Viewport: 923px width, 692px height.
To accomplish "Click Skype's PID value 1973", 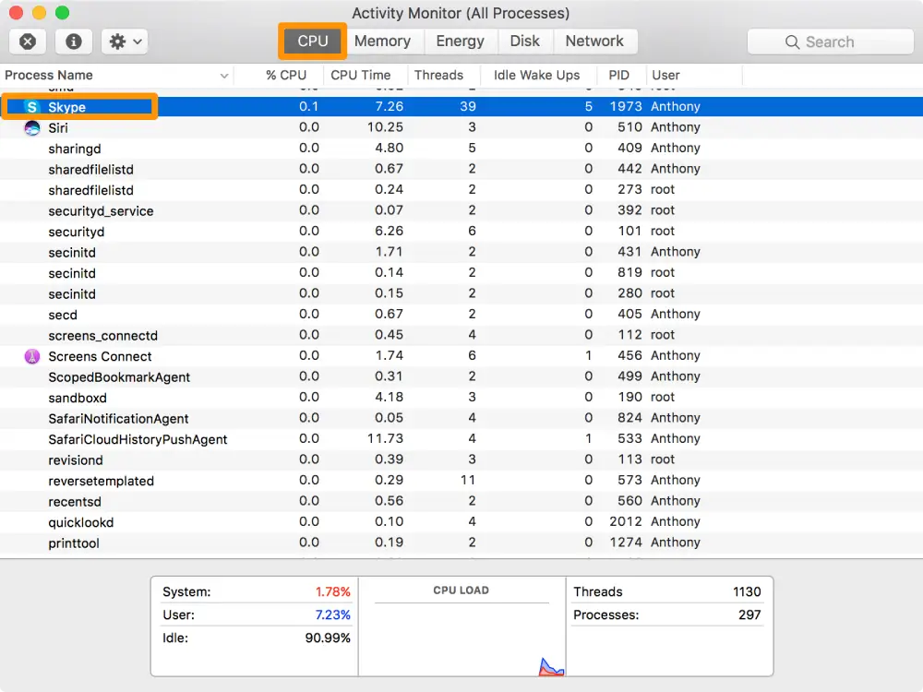I will [x=626, y=106].
